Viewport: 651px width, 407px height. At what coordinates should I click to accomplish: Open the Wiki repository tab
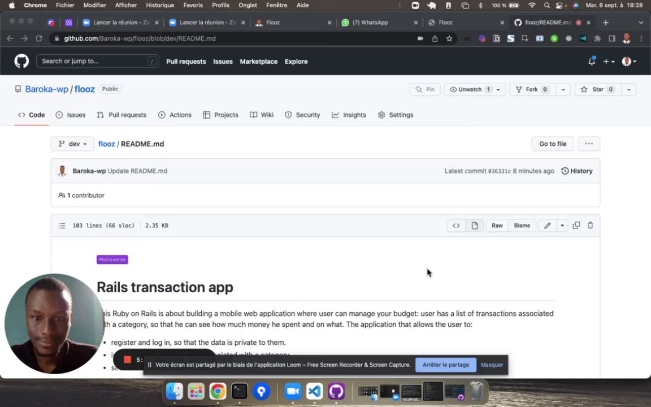click(262, 115)
